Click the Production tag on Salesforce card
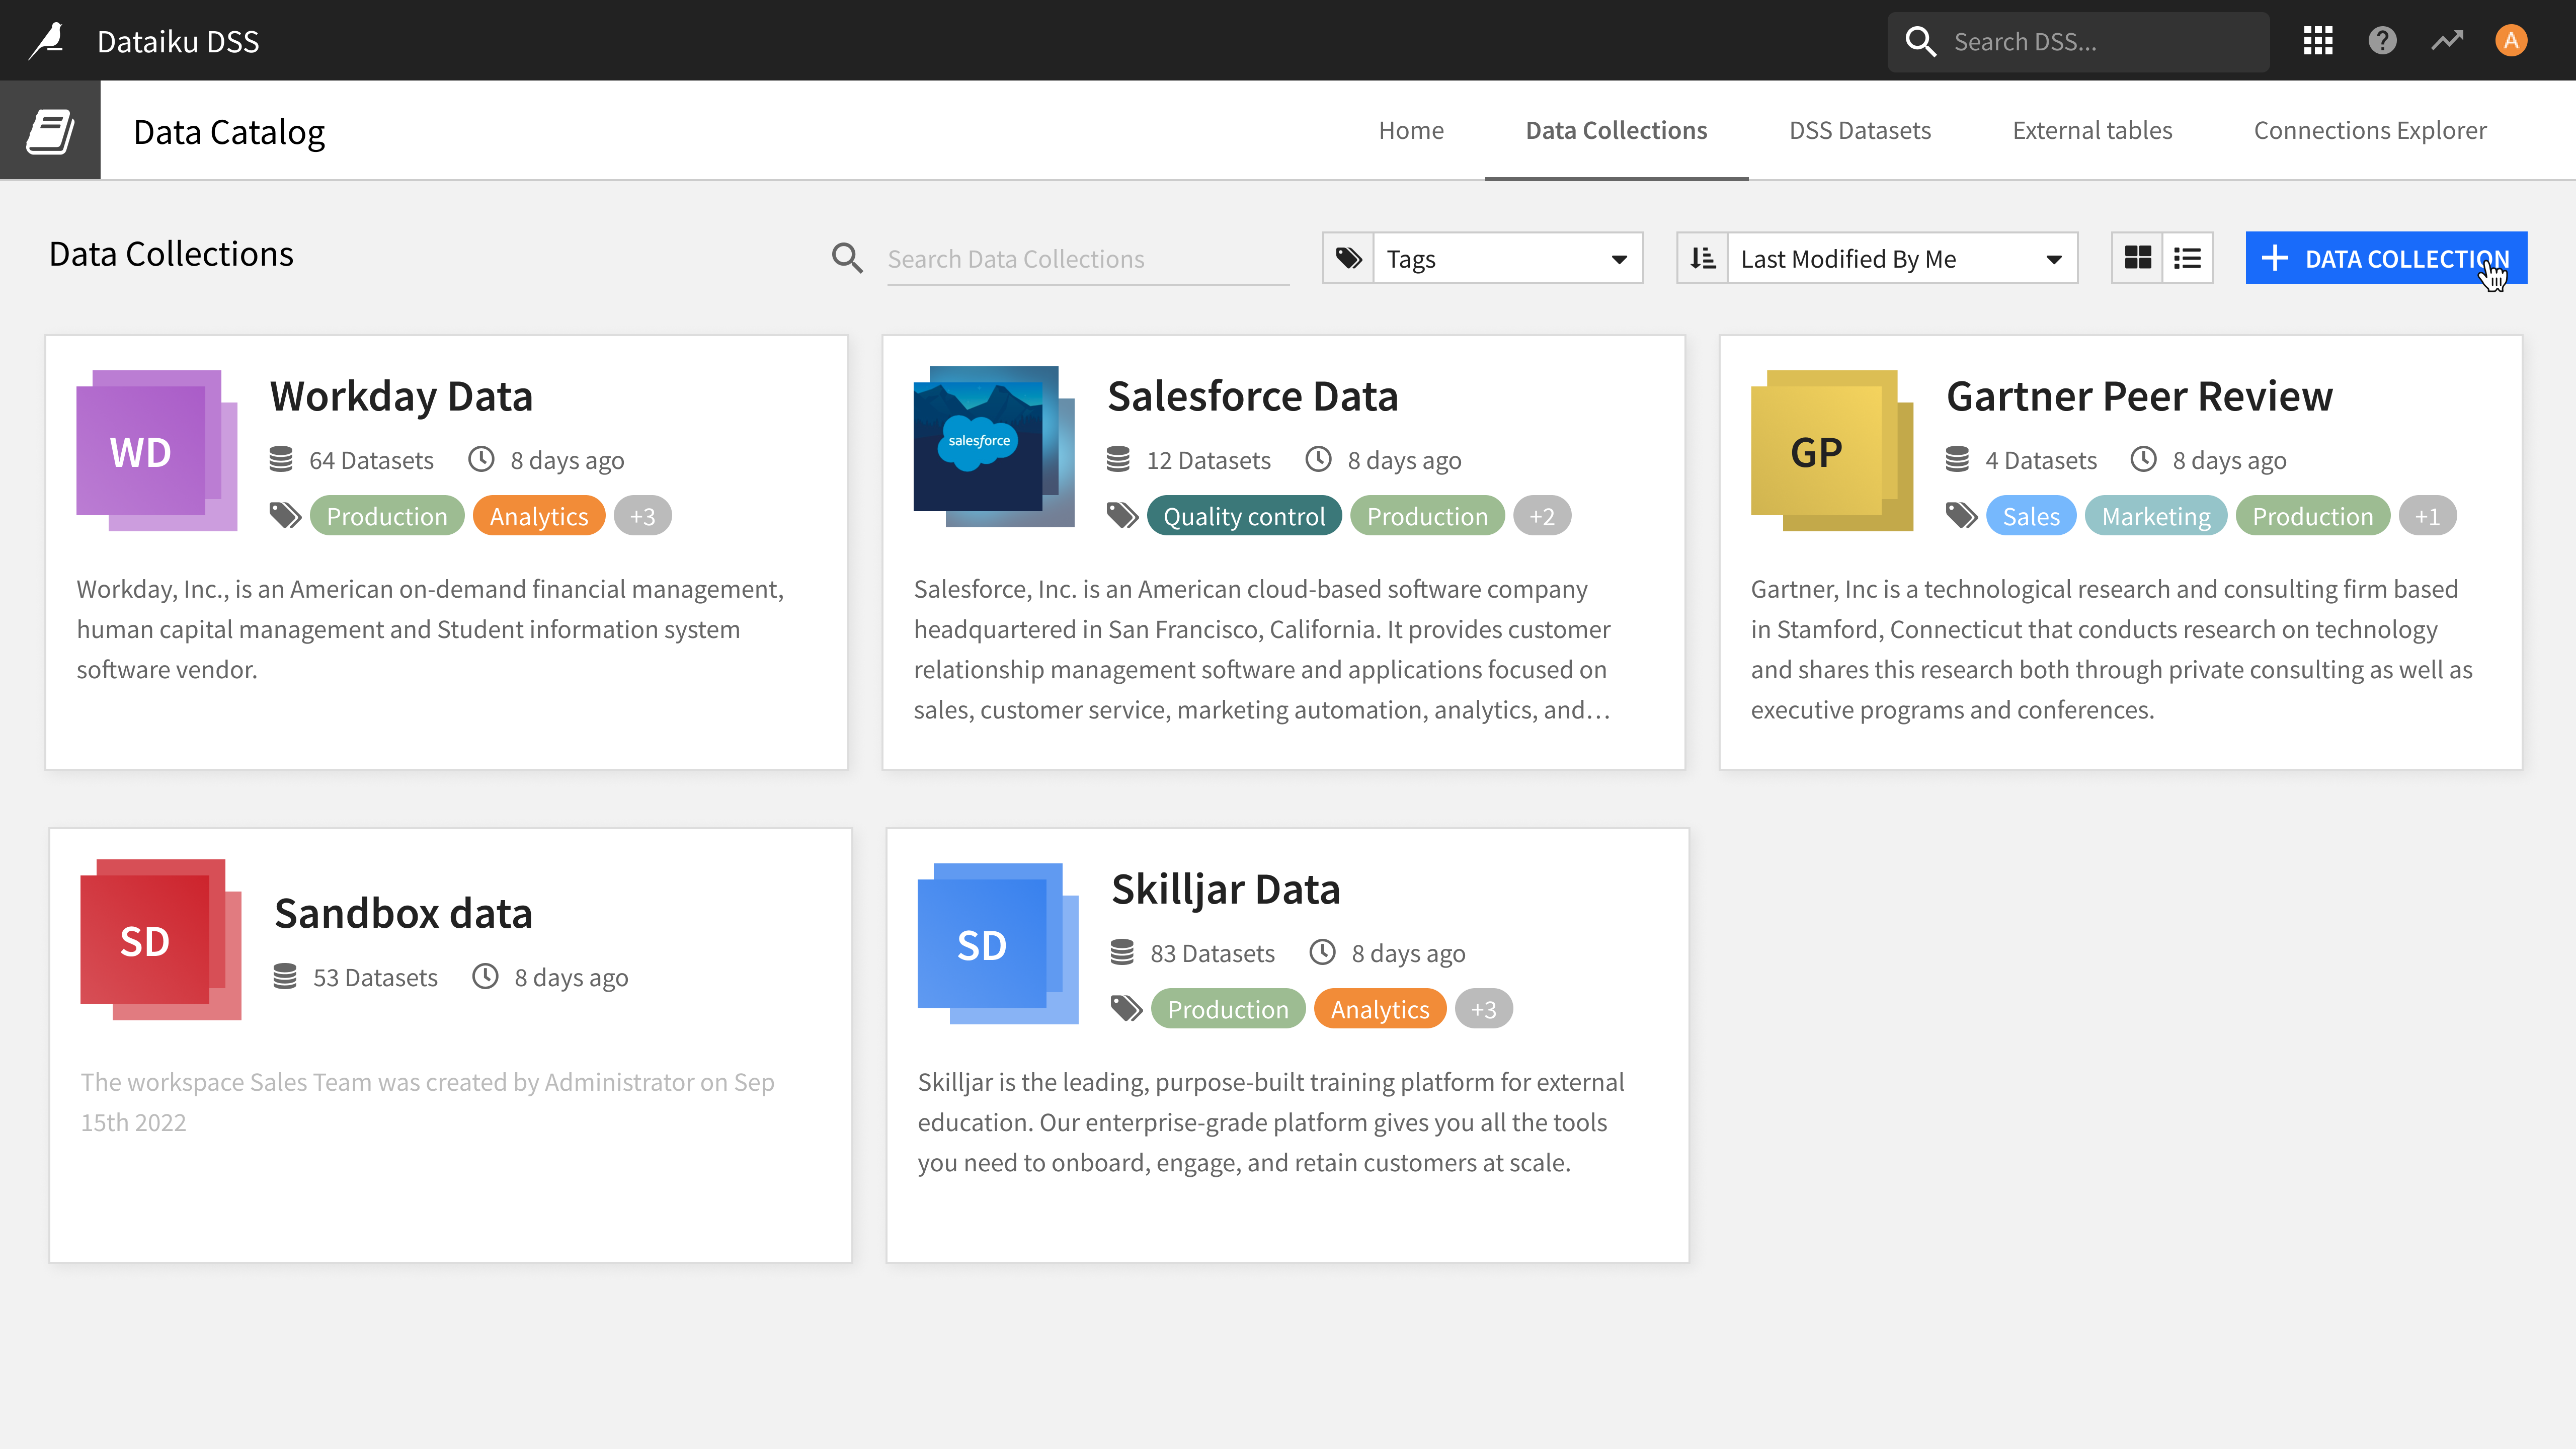This screenshot has height=1449, width=2576. (1427, 516)
